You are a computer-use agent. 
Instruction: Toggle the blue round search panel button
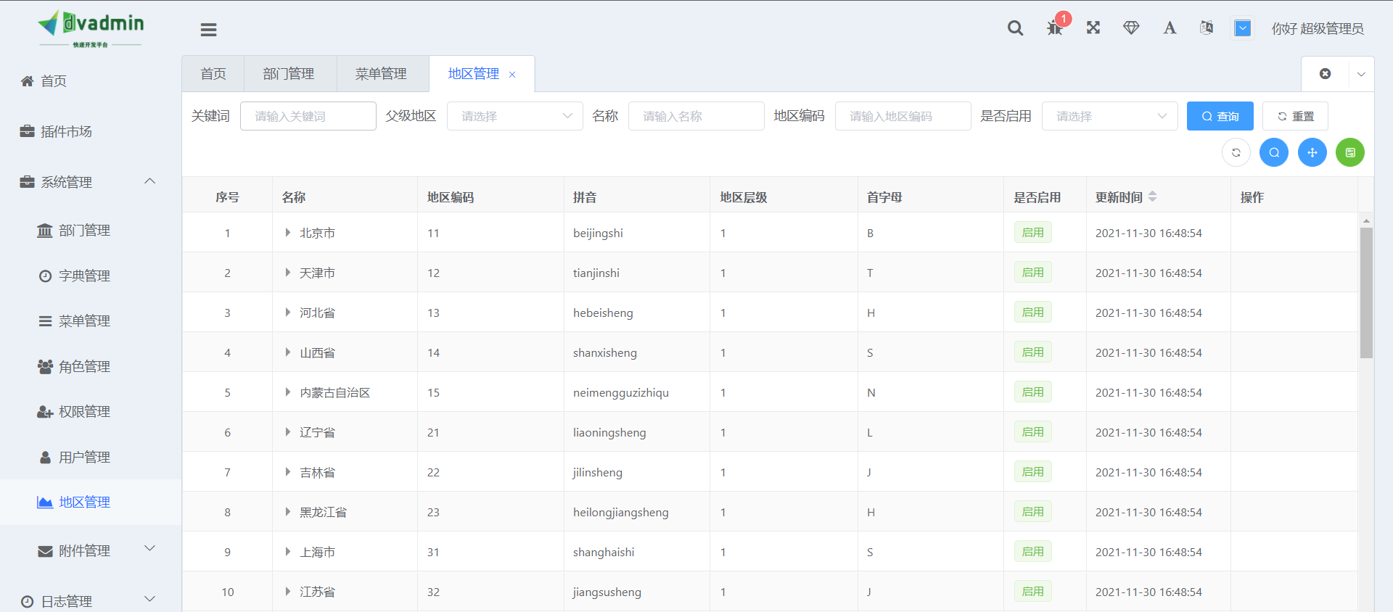(1274, 152)
